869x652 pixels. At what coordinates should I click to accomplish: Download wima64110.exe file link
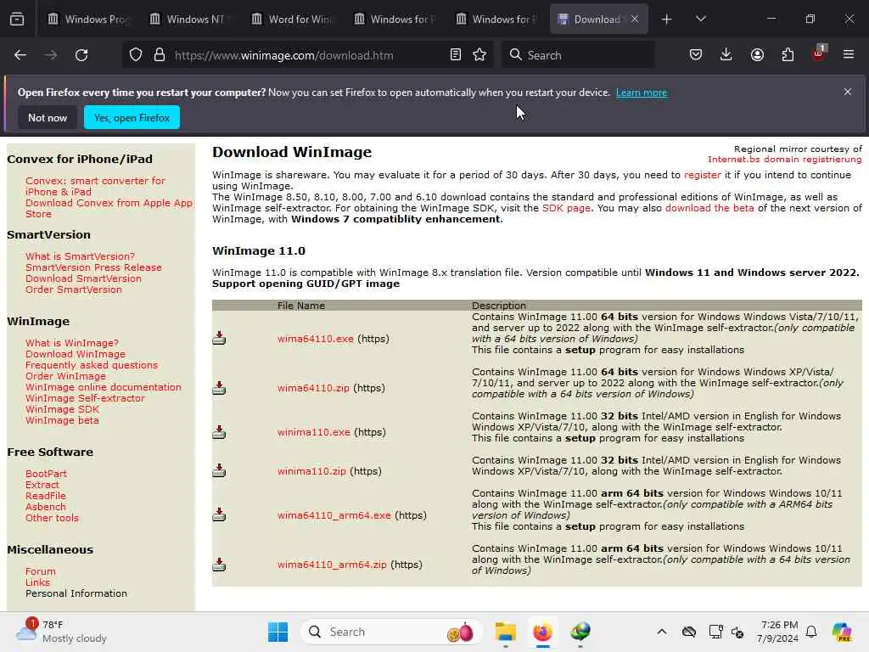coord(316,339)
